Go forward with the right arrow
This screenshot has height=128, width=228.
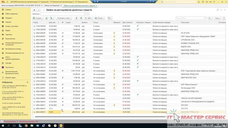pyautogui.click(x=39, y=10)
